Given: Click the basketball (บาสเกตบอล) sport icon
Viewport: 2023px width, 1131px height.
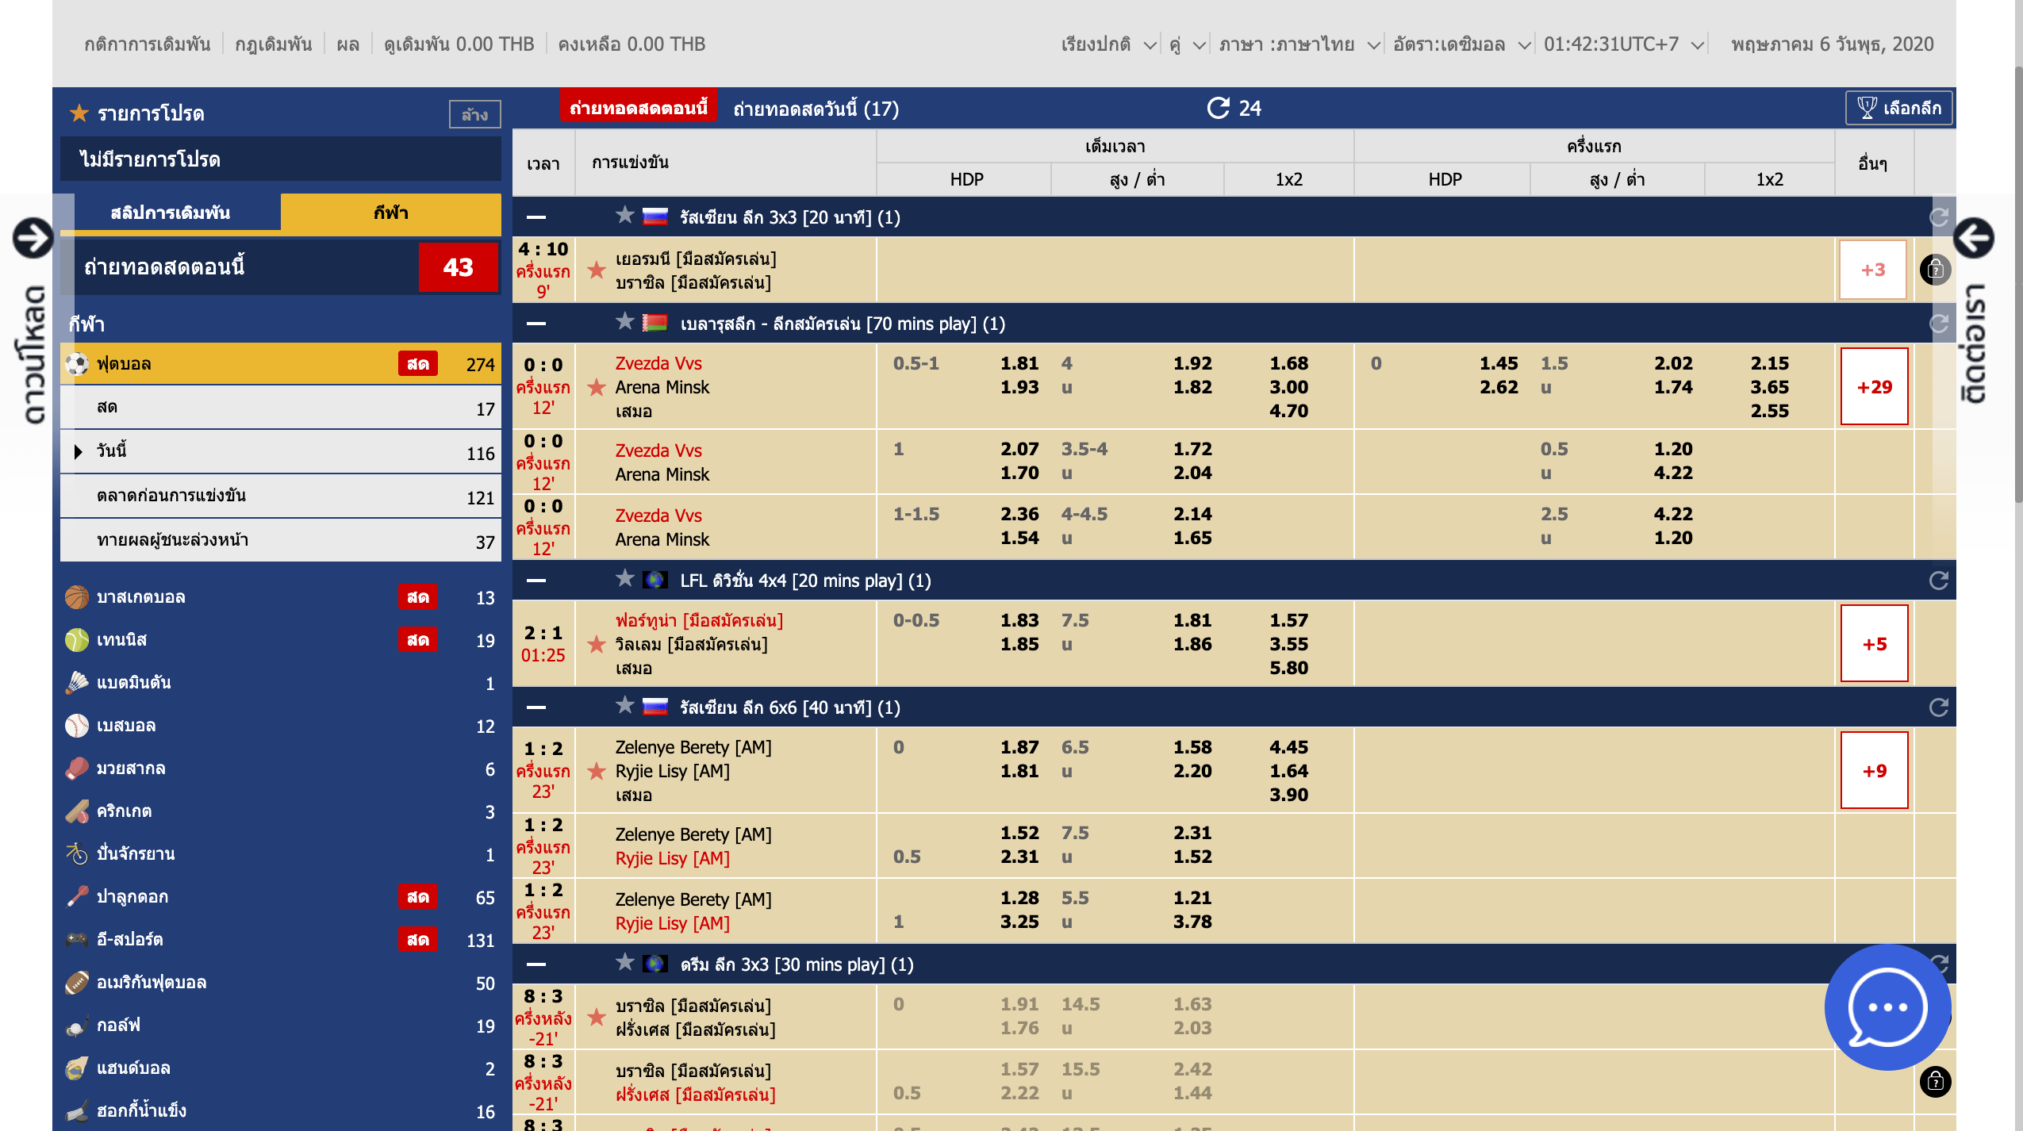Looking at the screenshot, I should click(x=77, y=597).
